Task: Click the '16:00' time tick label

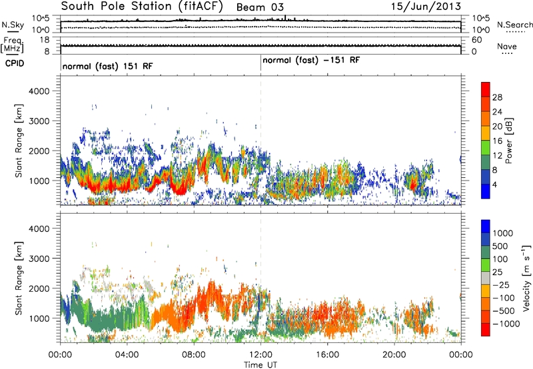Action: 327,355
